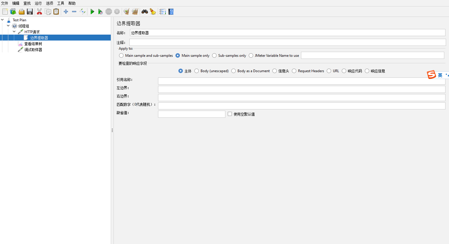The height and width of the screenshot is (244, 449).
Task: Click the panel splitter handle dots
Action: point(112,130)
